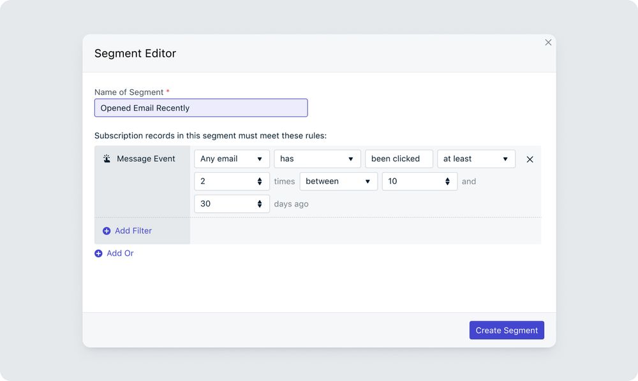Select the '10' numeric input
The image size is (638, 381).
point(412,181)
